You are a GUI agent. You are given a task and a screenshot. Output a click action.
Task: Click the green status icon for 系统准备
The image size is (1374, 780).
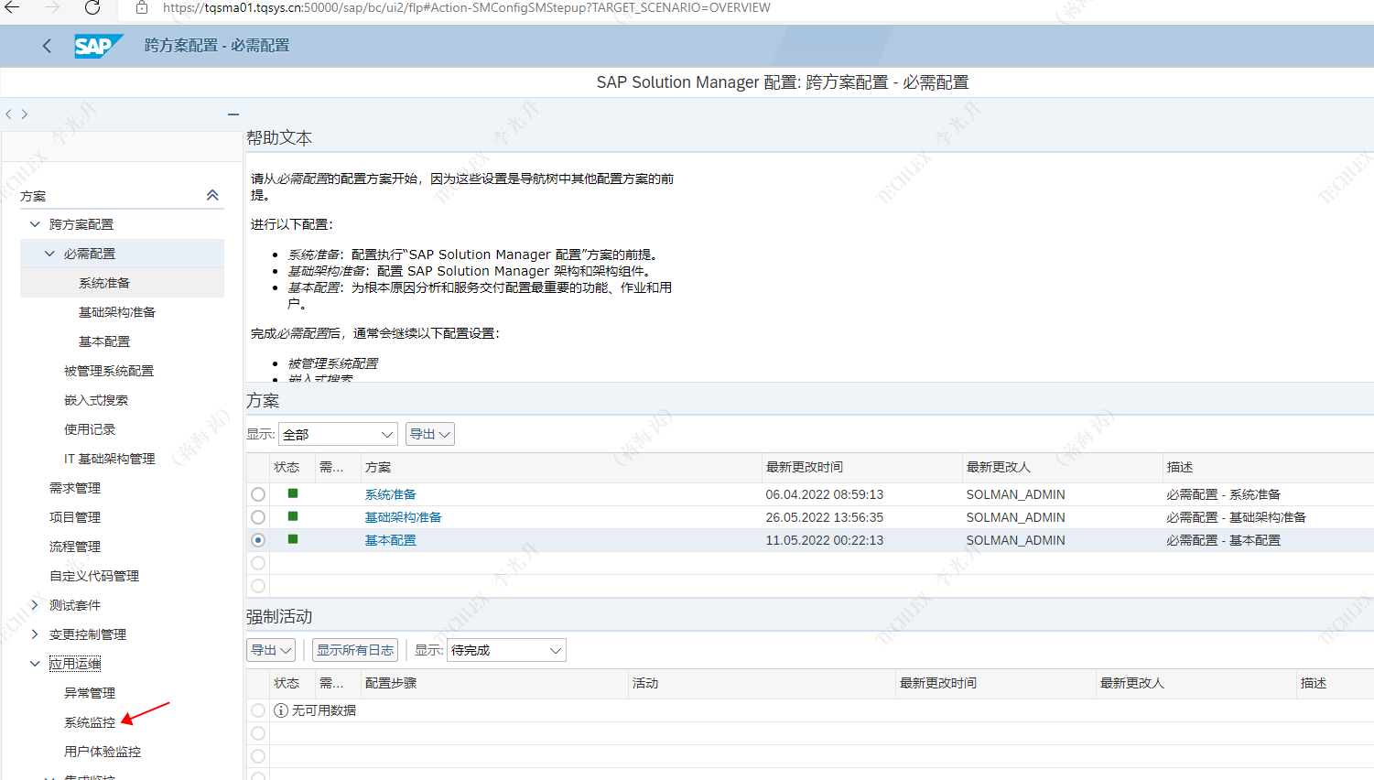click(293, 493)
